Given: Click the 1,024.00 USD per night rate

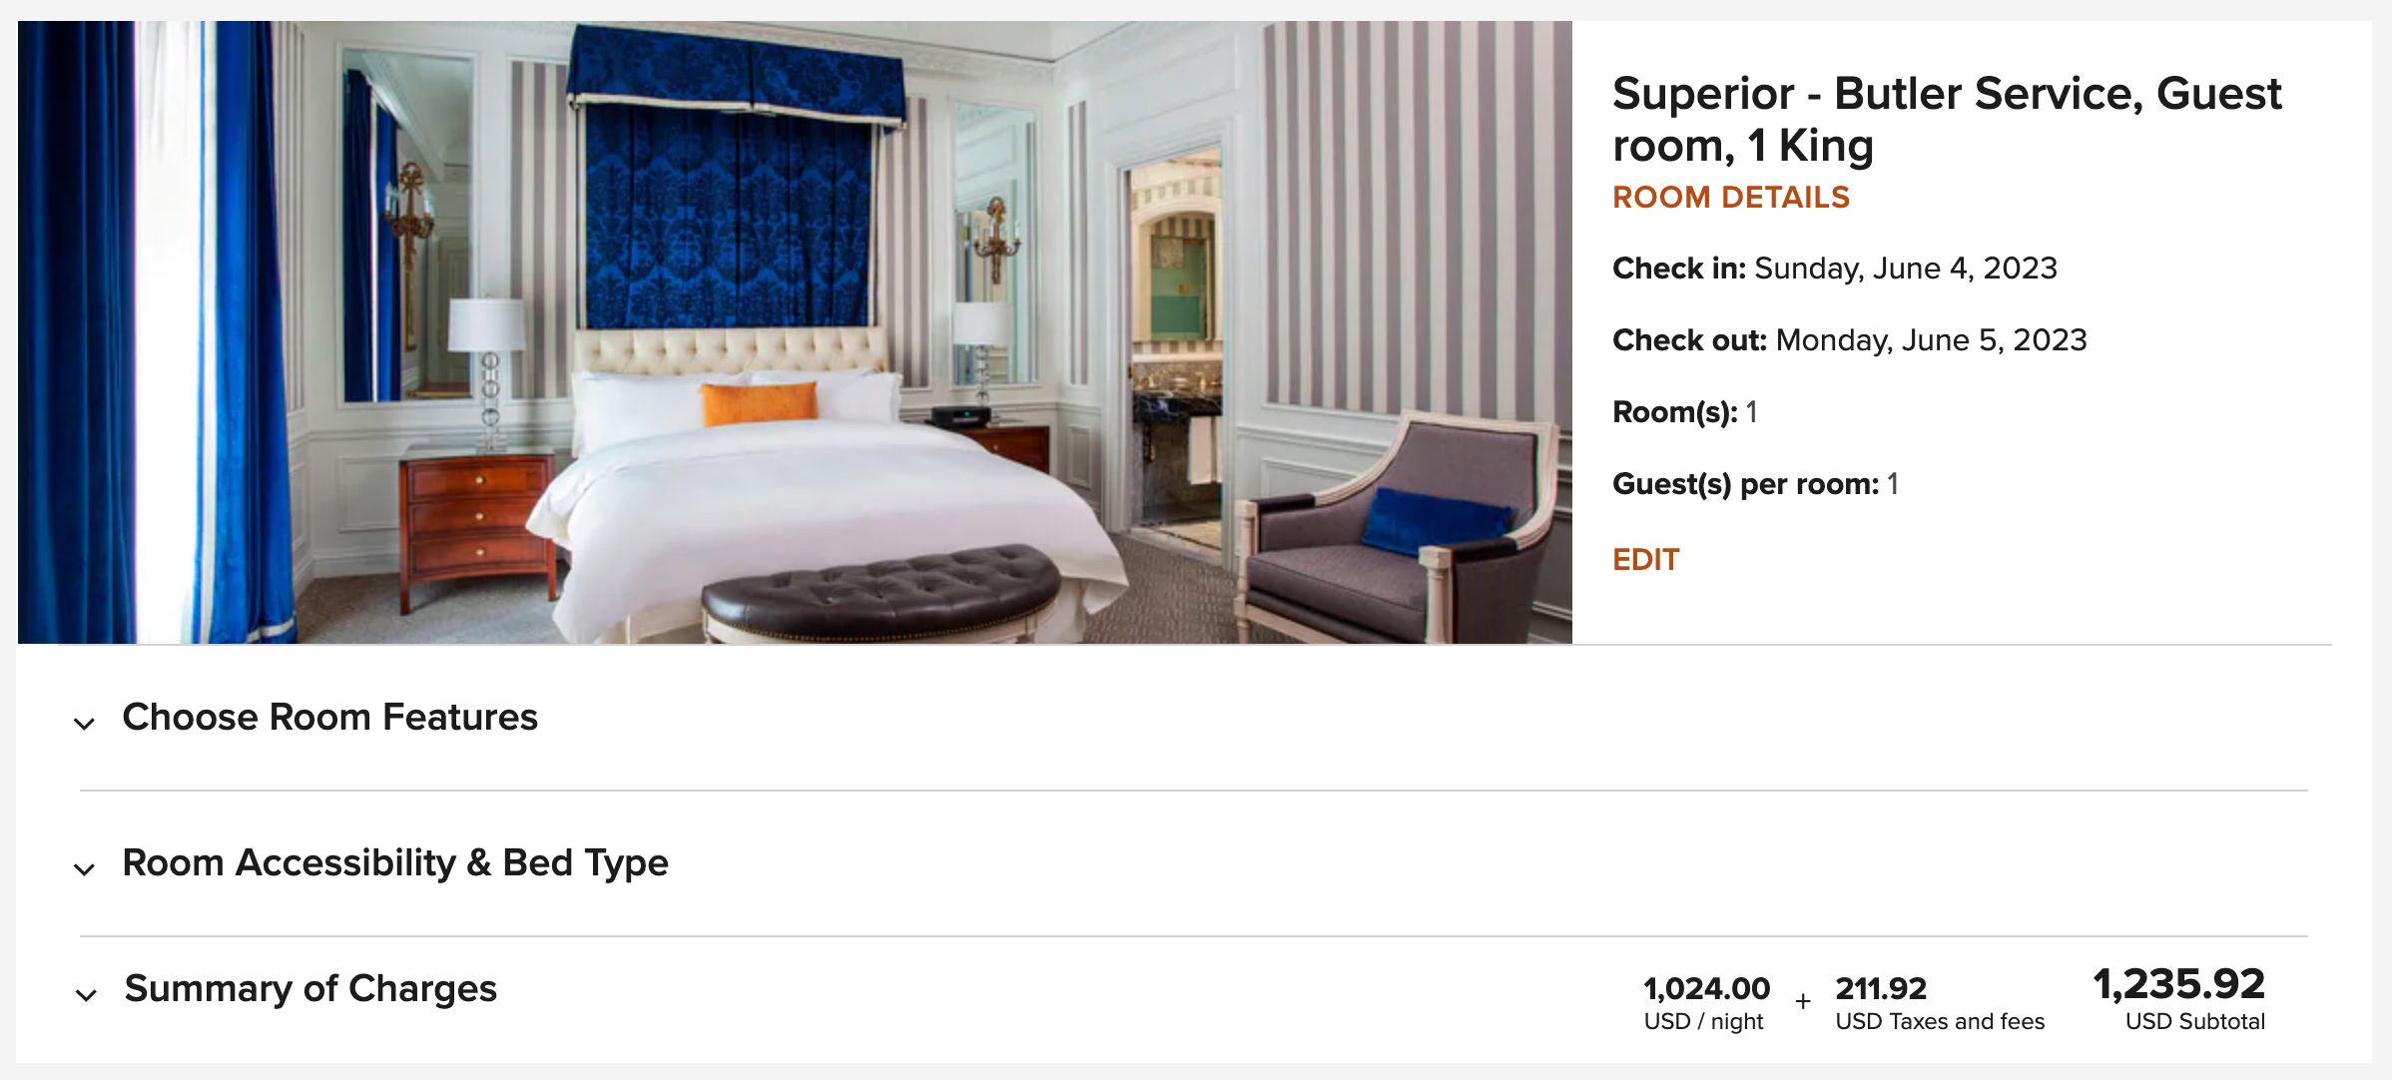Looking at the screenshot, I should [x=1706, y=1002].
